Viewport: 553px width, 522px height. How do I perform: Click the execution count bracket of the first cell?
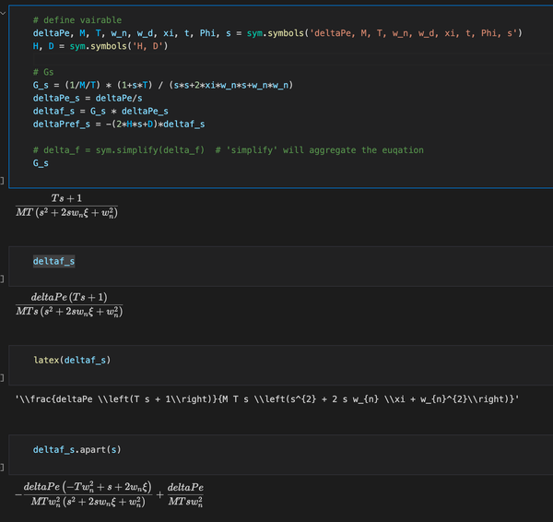coord(3,182)
